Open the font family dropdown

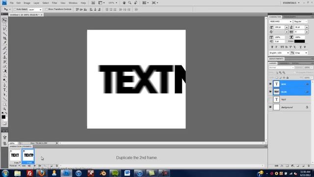[x=281, y=22]
